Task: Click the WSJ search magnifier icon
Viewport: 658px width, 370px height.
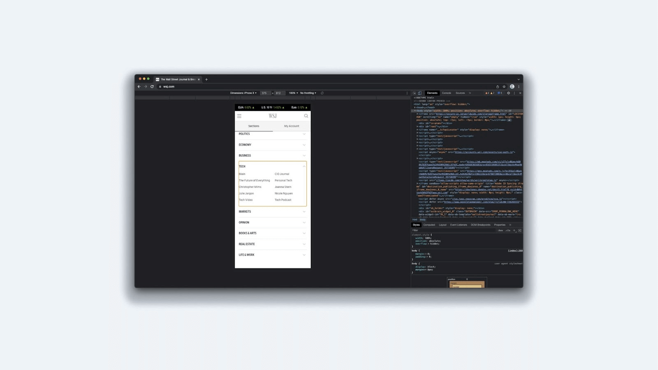Action: [x=306, y=116]
